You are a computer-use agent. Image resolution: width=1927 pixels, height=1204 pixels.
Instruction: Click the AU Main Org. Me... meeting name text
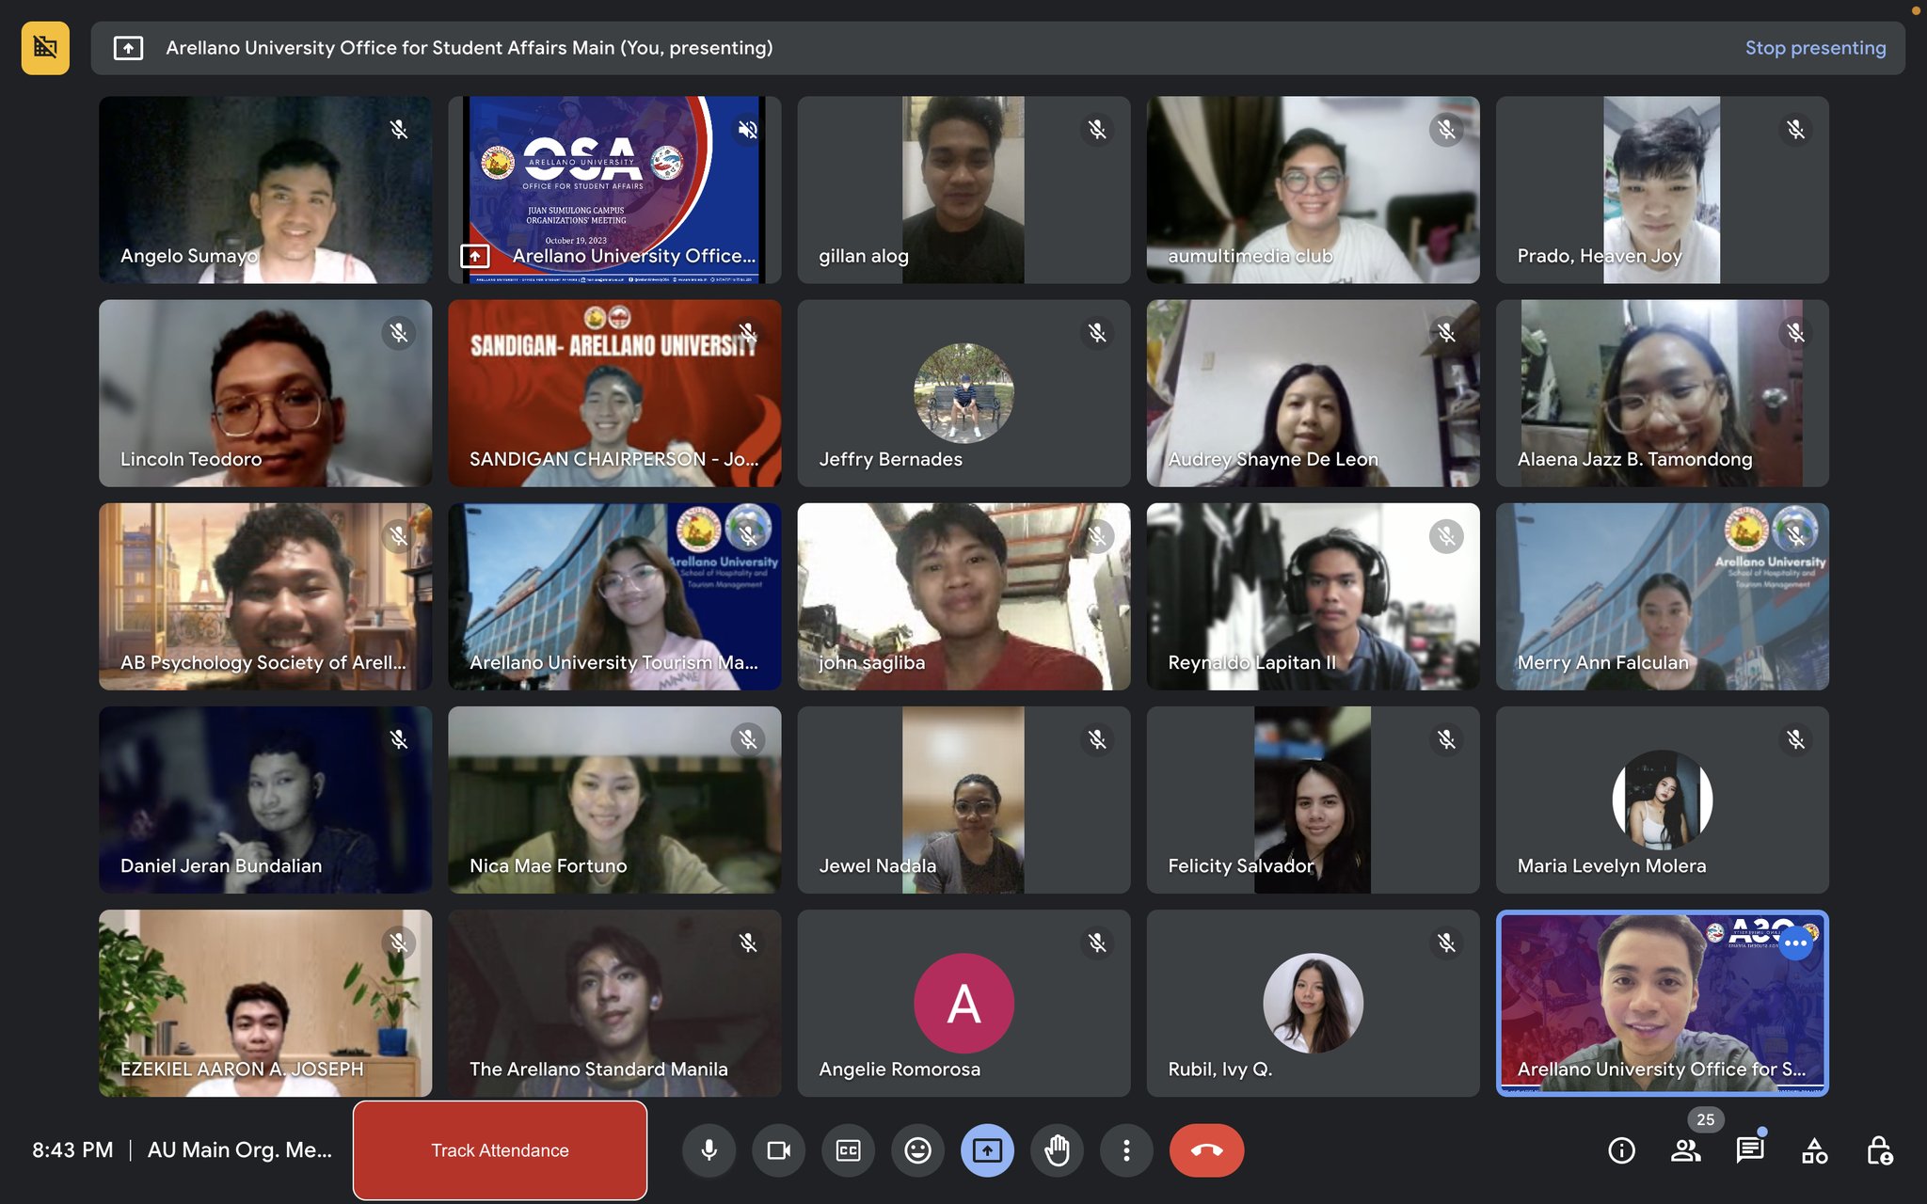coord(240,1149)
